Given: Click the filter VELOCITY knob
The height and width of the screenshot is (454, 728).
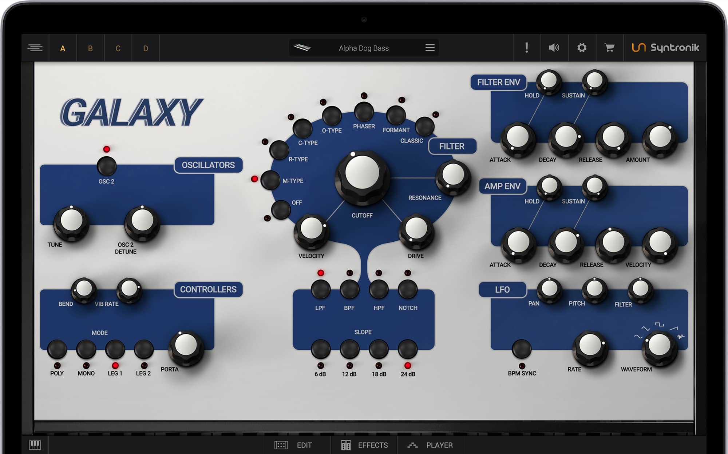Looking at the screenshot, I should click(x=311, y=231).
